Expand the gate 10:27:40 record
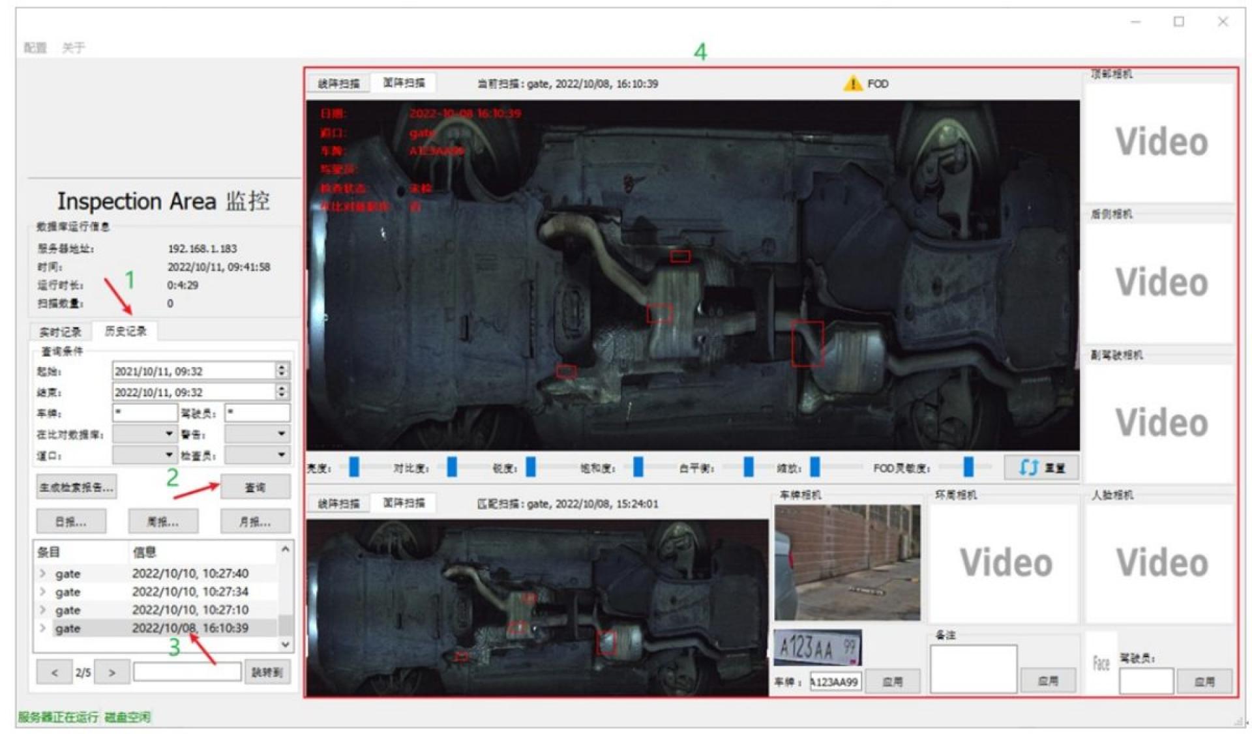The image size is (1252, 734). (x=43, y=574)
